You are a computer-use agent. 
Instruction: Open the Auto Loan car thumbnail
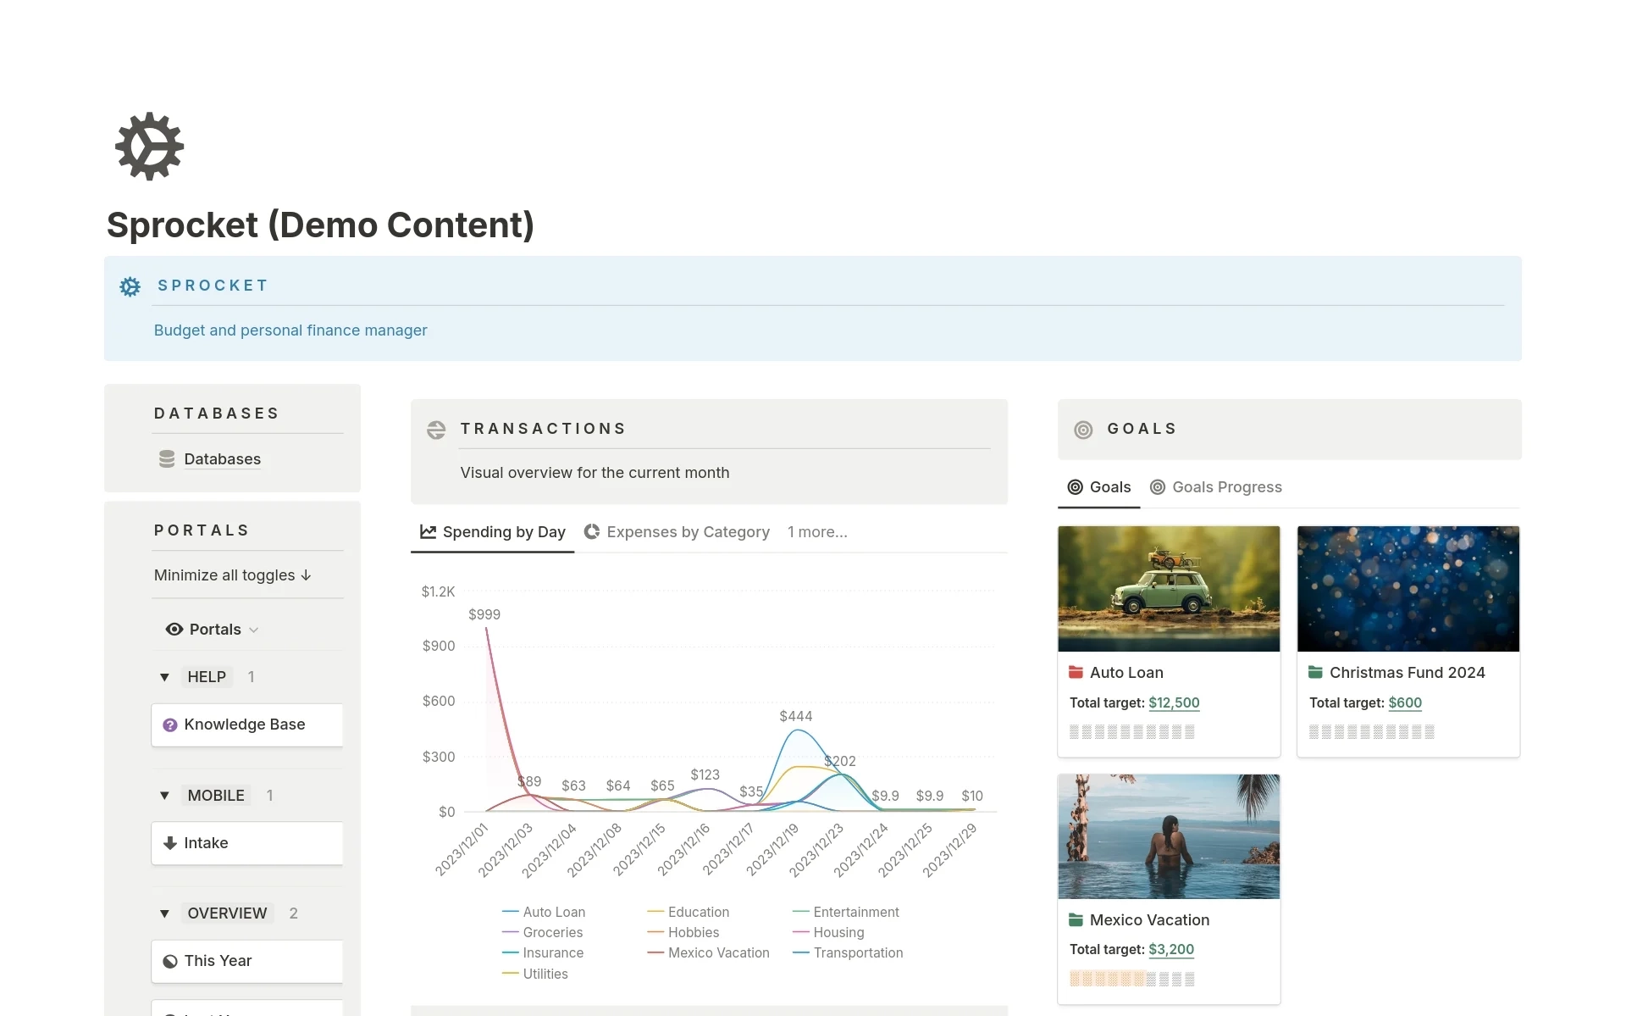(x=1169, y=589)
